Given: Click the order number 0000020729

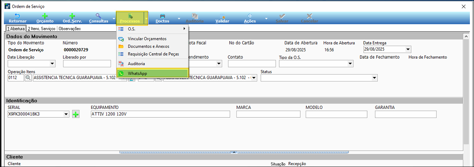Looking at the screenshot, I should (76, 50).
